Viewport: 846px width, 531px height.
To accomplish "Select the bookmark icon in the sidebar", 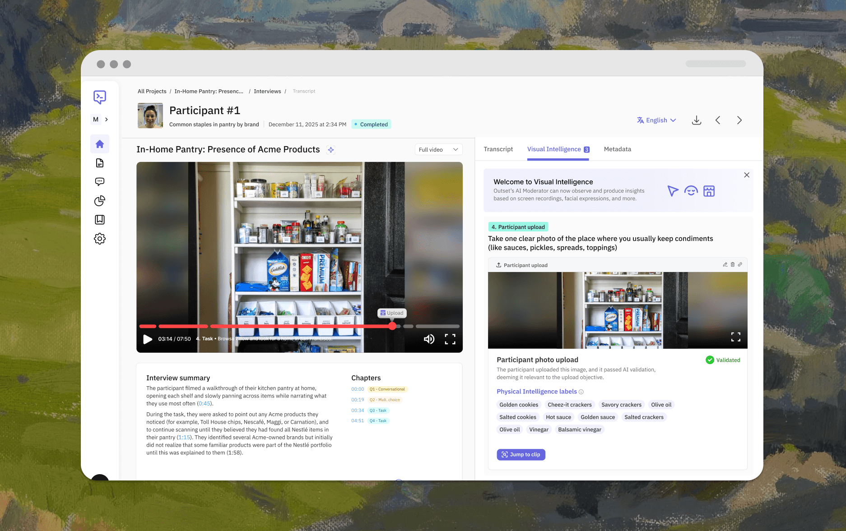I will click(x=100, y=220).
